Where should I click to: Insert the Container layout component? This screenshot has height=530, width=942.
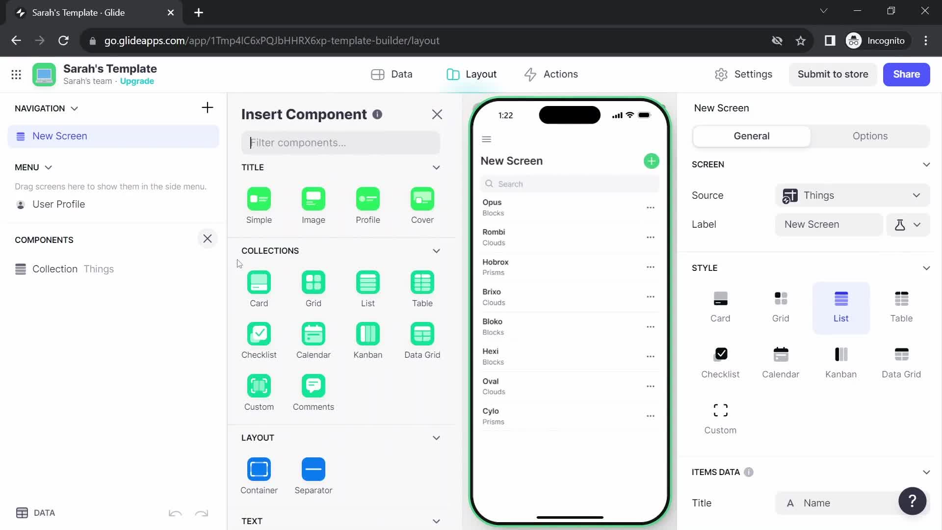click(x=259, y=476)
